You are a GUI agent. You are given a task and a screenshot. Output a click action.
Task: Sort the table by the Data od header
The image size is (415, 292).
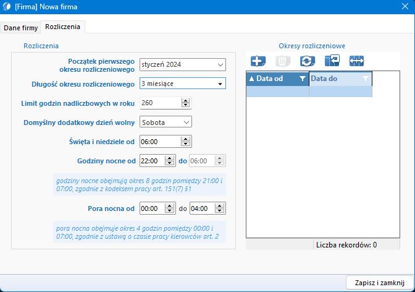point(272,79)
